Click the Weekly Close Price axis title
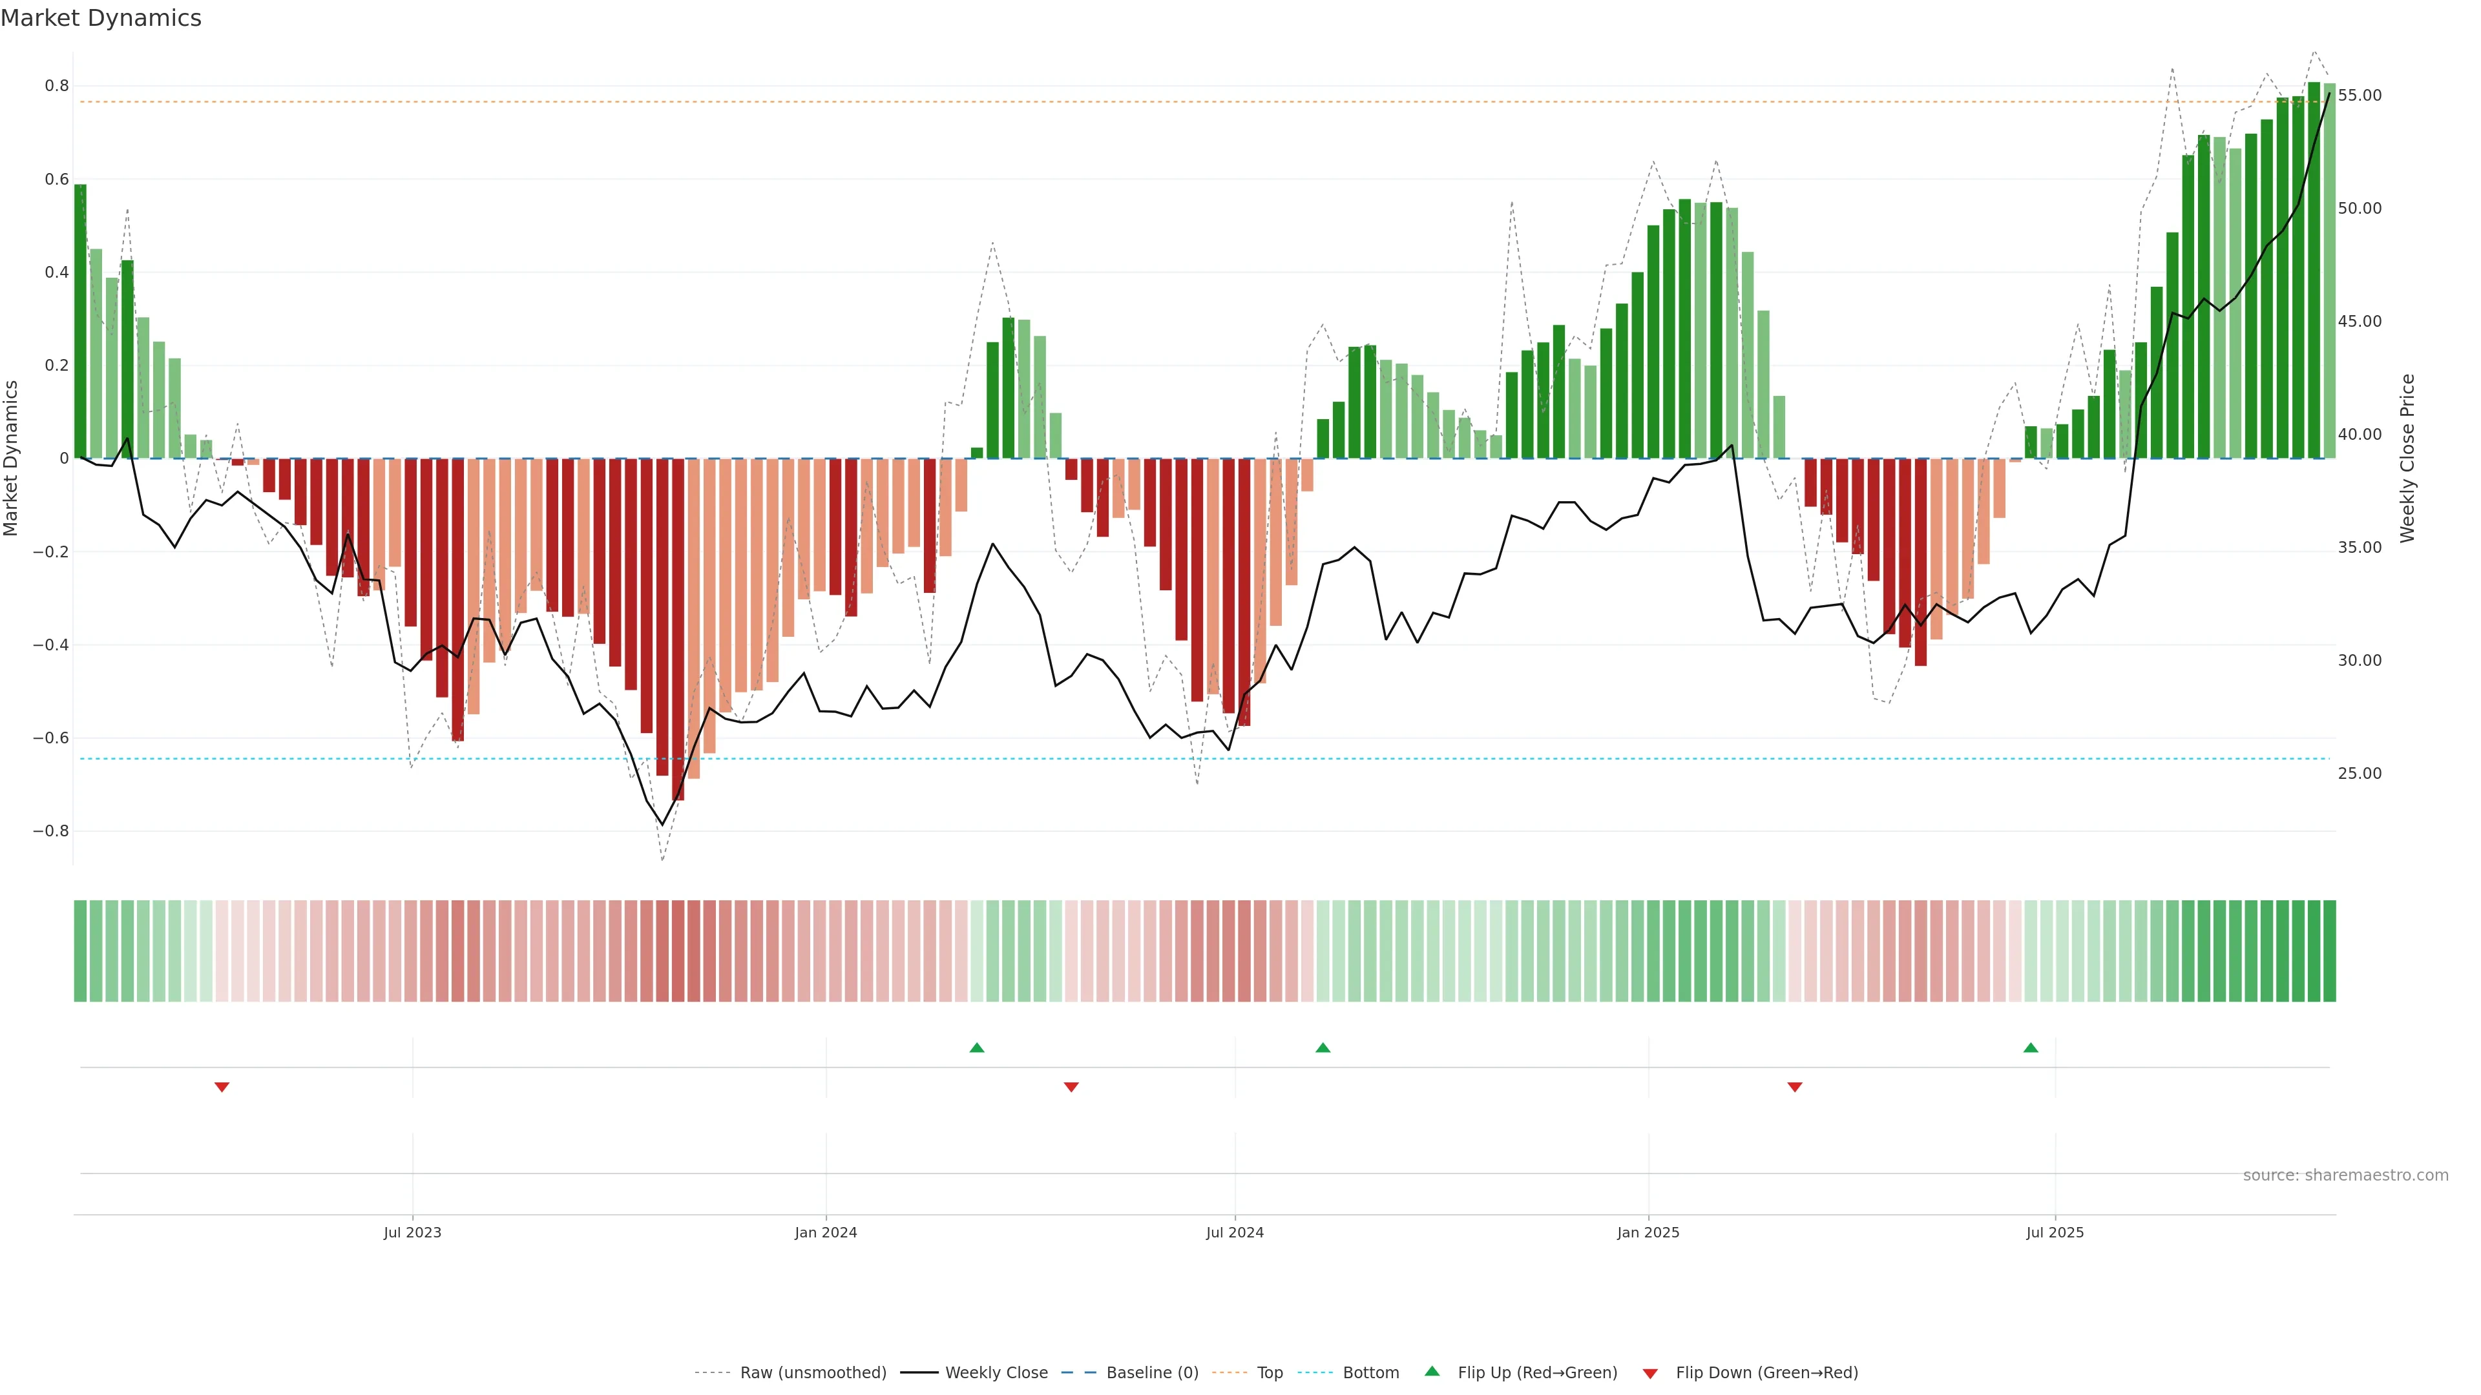This screenshot has width=2481, height=1395. coord(2407,459)
